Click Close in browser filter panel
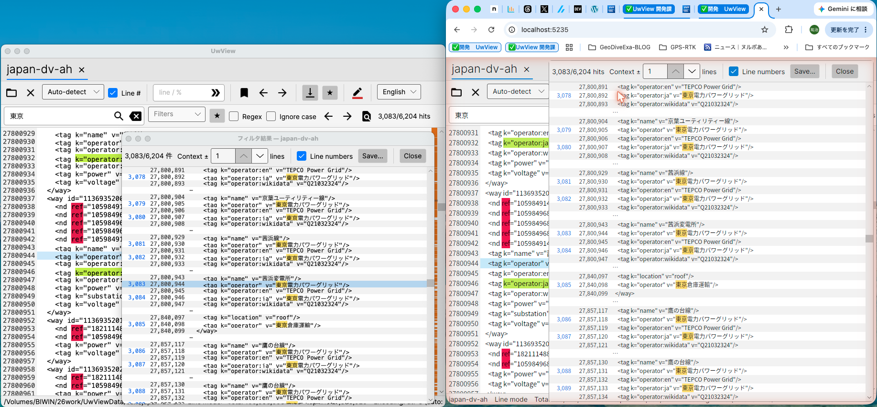Screen dimensions: 877x407 click(x=845, y=71)
